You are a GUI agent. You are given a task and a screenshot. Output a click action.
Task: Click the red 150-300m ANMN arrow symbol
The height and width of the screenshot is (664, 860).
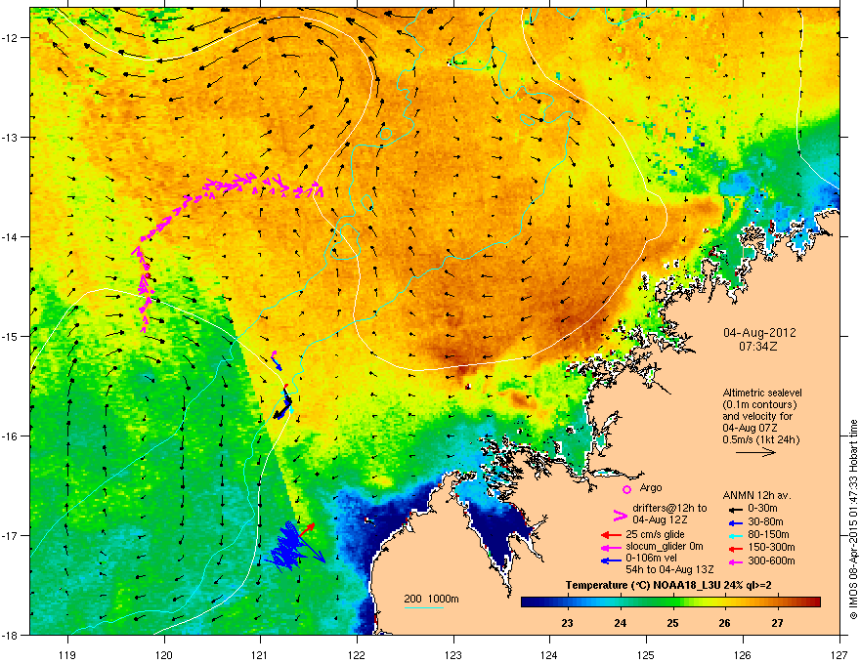click(734, 547)
